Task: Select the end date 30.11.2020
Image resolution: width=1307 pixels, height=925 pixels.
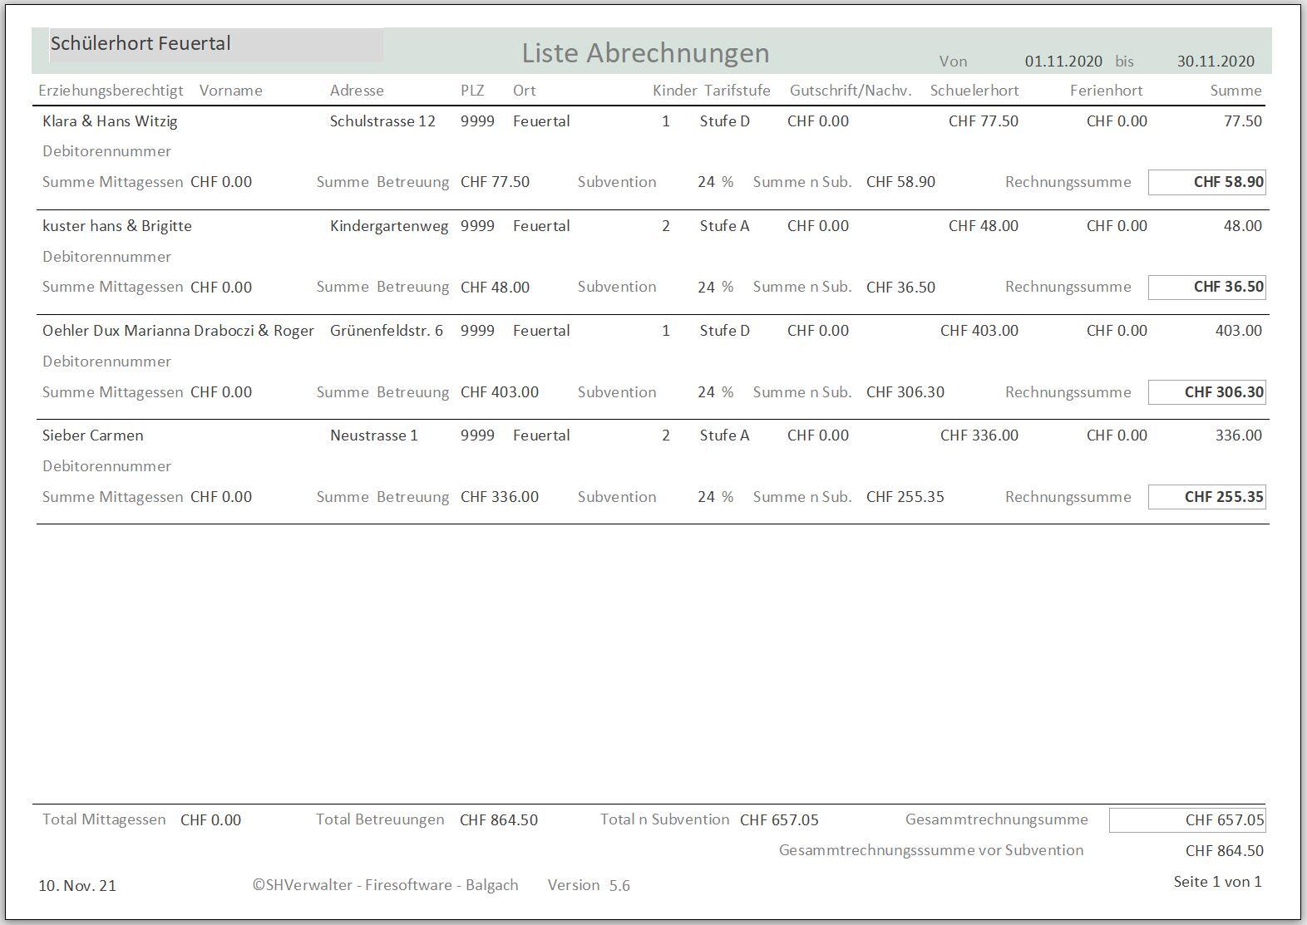Action: (x=1216, y=62)
